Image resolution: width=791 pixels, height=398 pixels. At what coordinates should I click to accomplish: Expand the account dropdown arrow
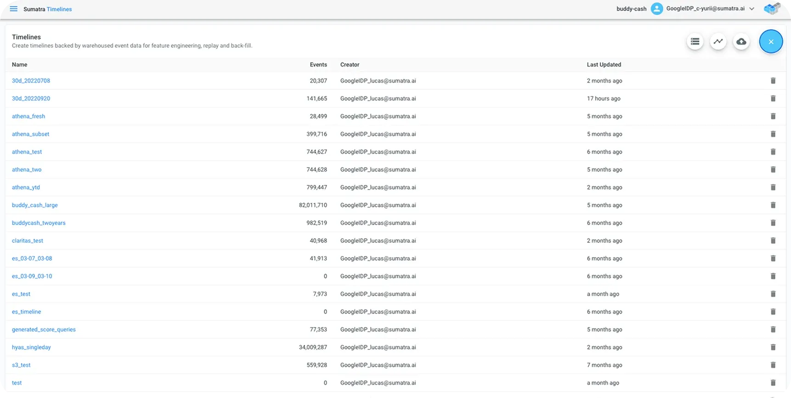751,9
